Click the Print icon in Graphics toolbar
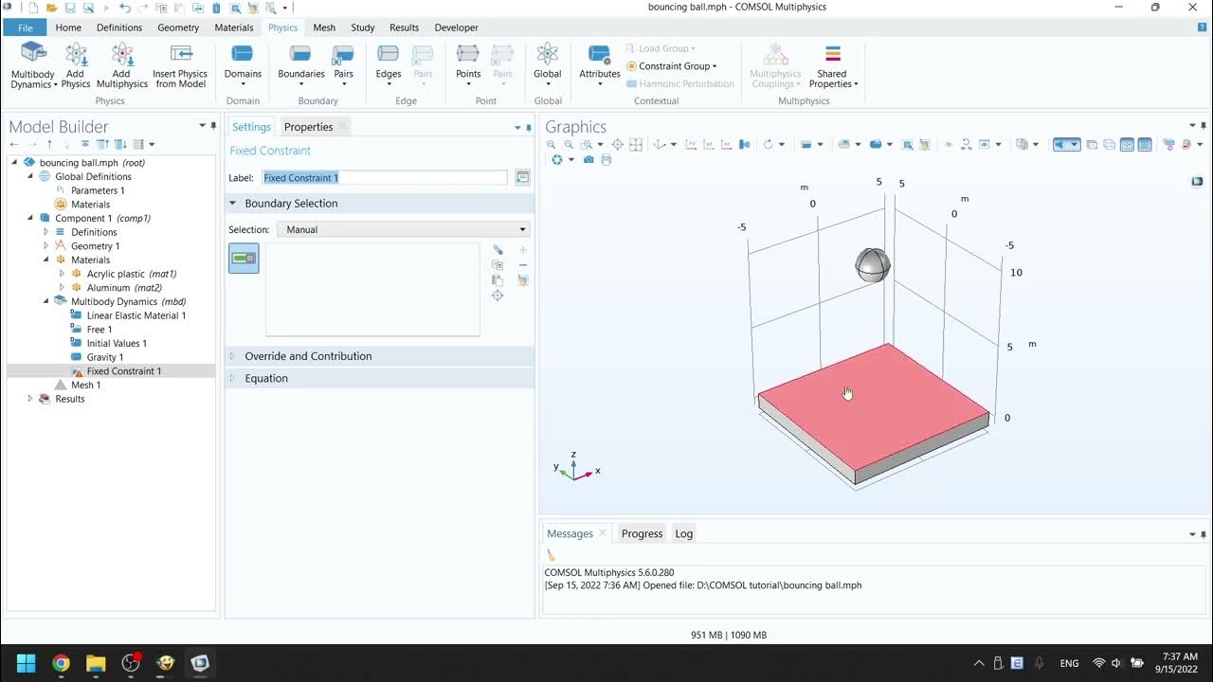The image size is (1213, 682). [x=606, y=160]
